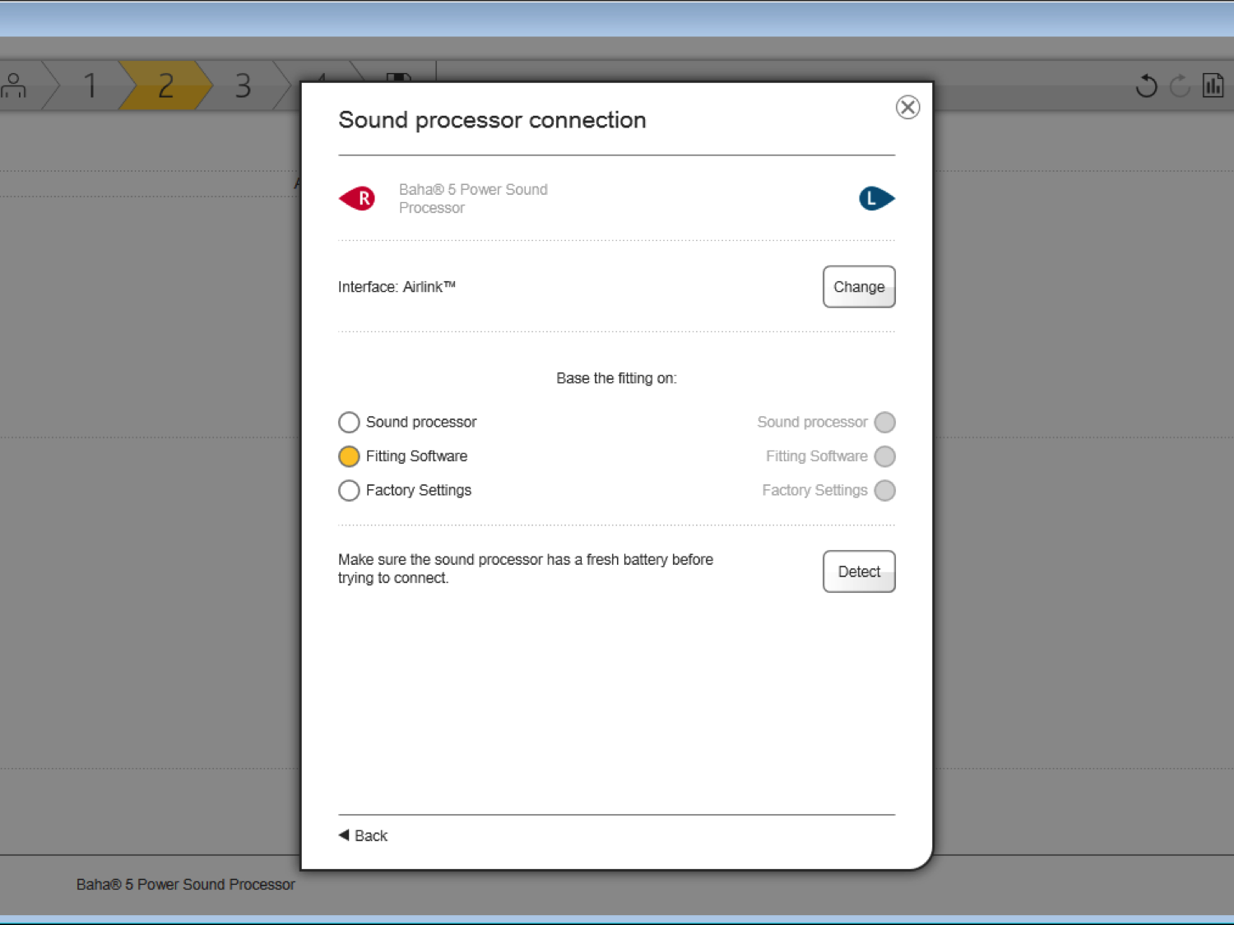The height and width of the screenshot is (925, 1234).
Task: Click the fresh battery reminder text
Action: click(526, 568)
